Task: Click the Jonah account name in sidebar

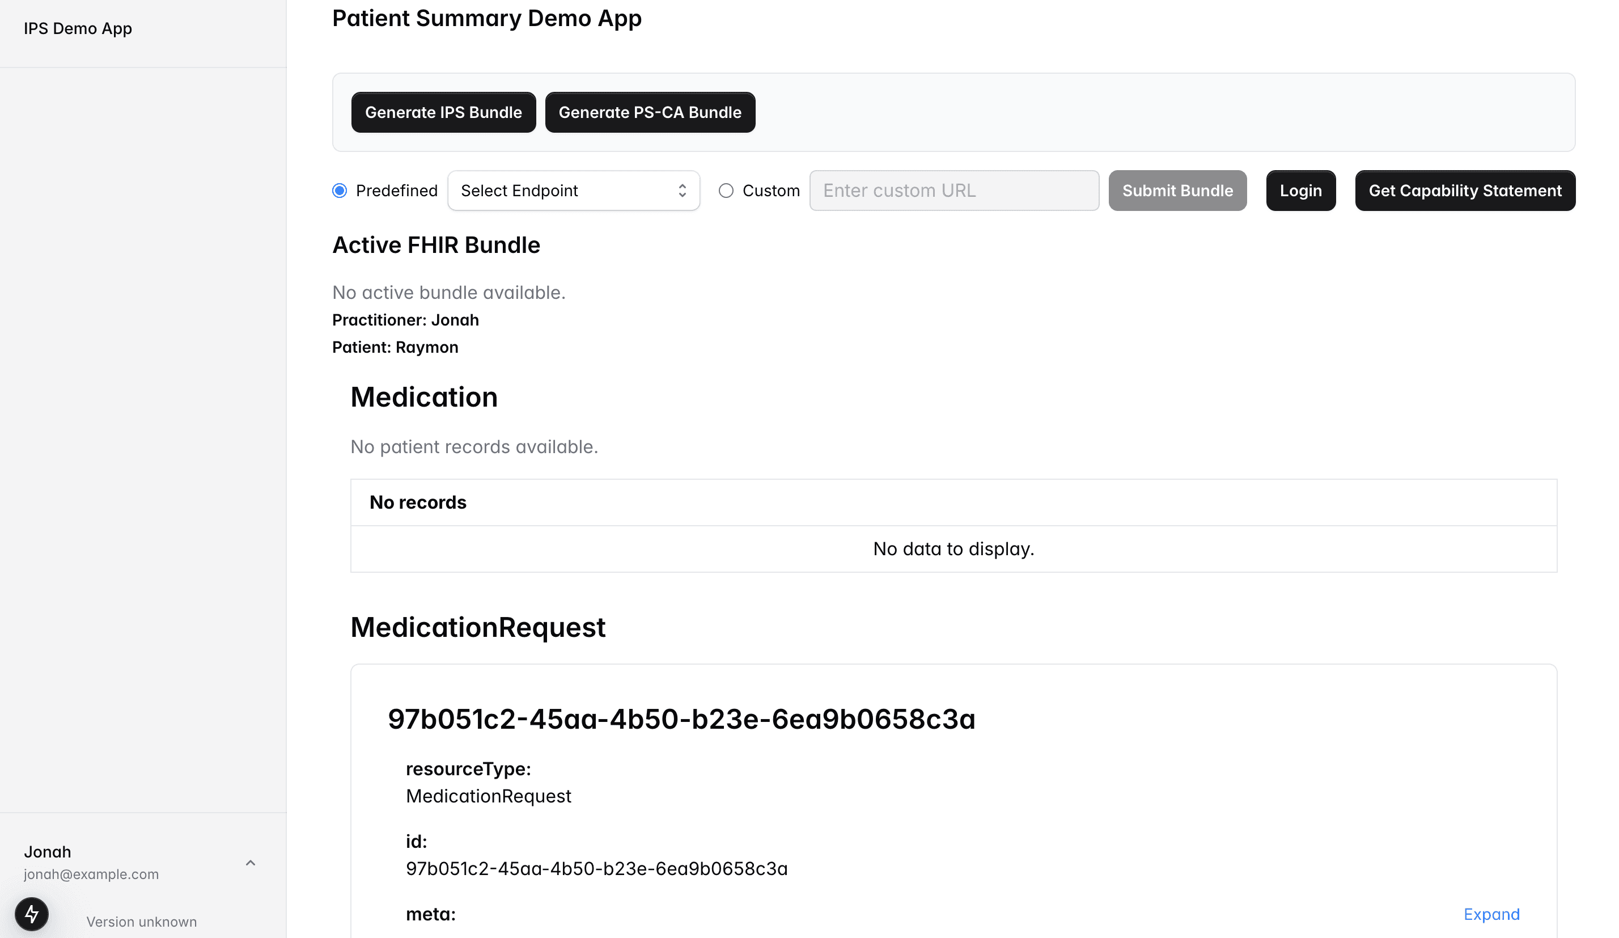Action: 48,852
